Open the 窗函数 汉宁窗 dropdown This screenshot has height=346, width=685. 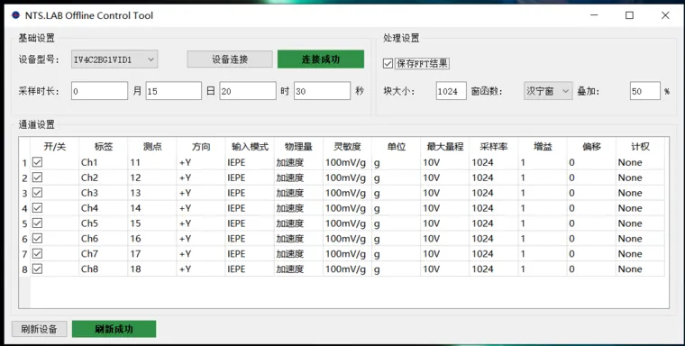pos(548,91)
